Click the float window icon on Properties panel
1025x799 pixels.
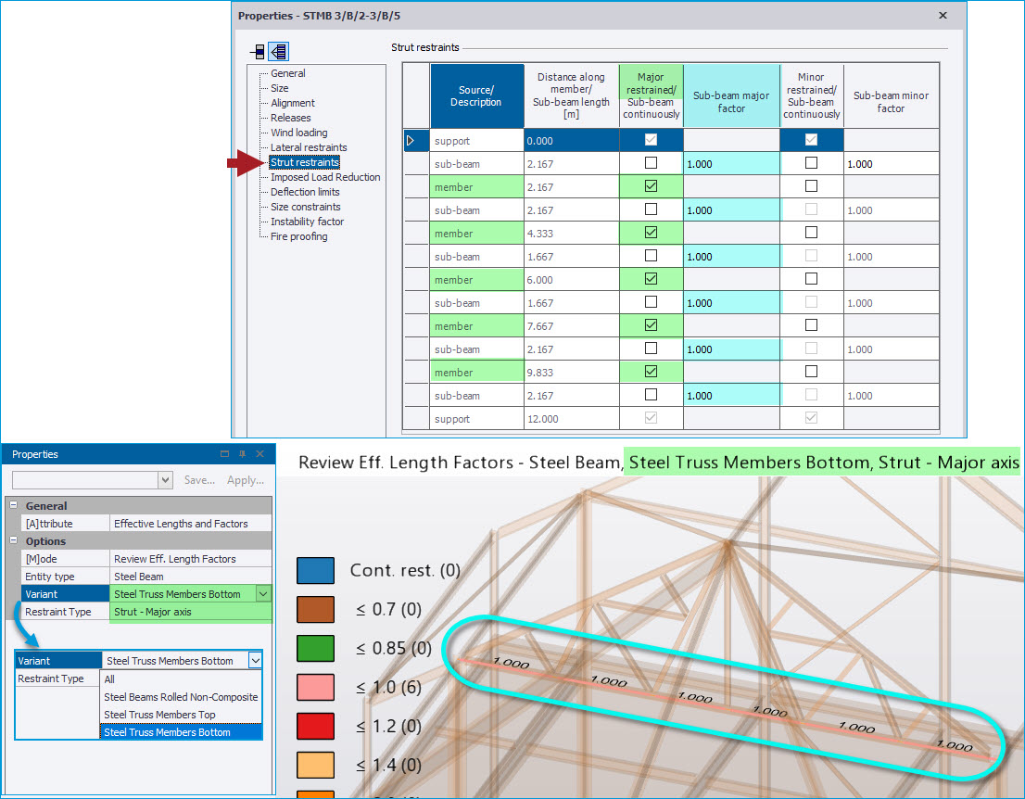pyautogui.click(x=222, y=454)
